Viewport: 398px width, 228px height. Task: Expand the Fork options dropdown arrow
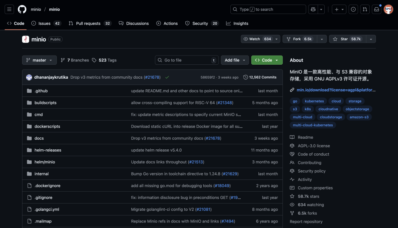pos(322,39)
